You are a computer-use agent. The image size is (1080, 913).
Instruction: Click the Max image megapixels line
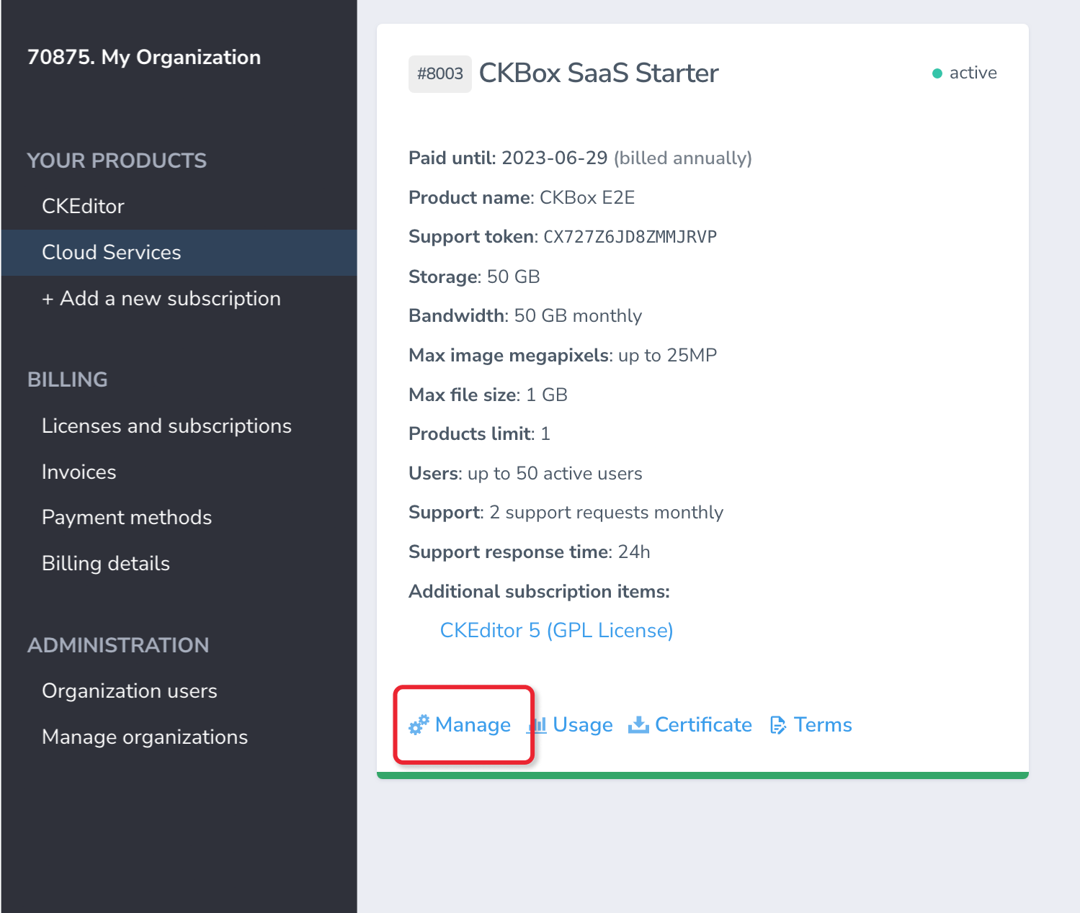pos(563,355)
